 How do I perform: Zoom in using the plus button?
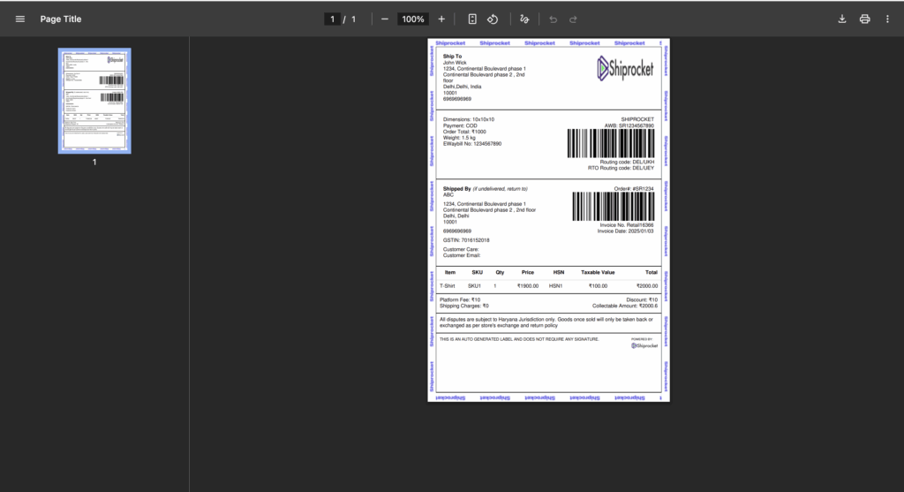click(441, 19)
